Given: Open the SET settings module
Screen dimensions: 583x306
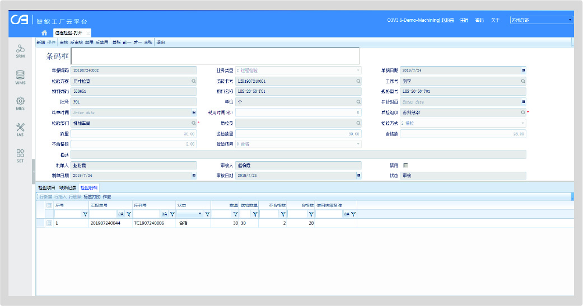Looking at the screenshot, I should coord(20,155).
